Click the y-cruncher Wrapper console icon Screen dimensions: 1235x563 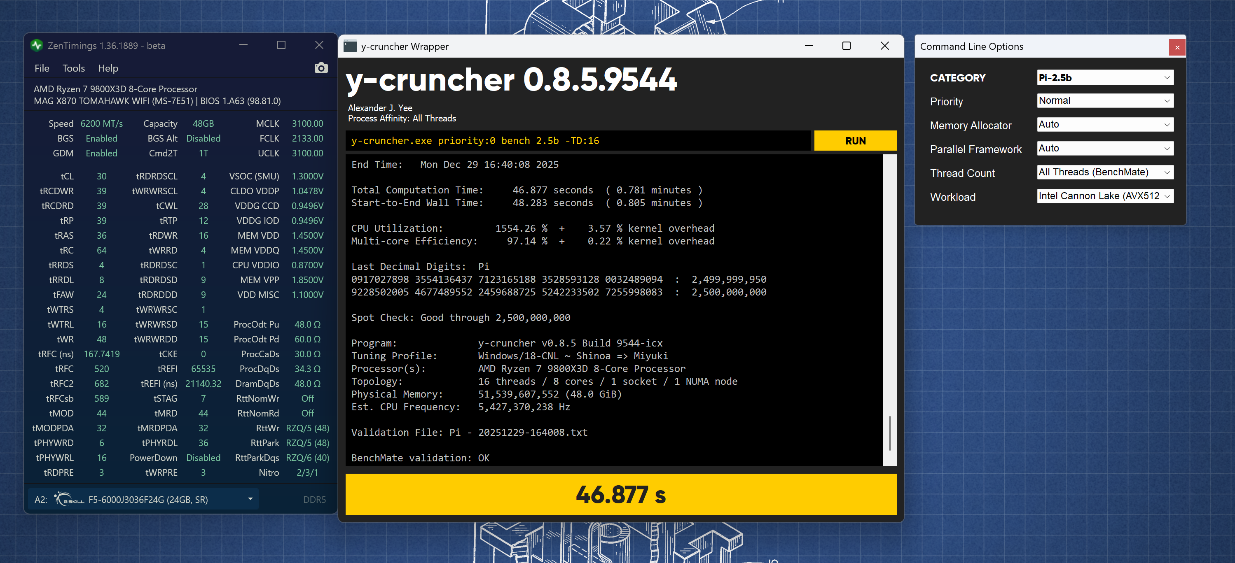point(351,46)
